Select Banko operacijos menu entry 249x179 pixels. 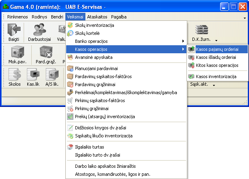[x=126, y=41]
